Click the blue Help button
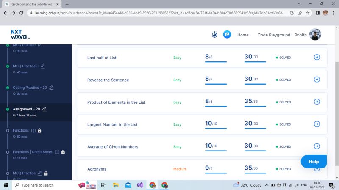The image size is (339, 190). [314, 162]
